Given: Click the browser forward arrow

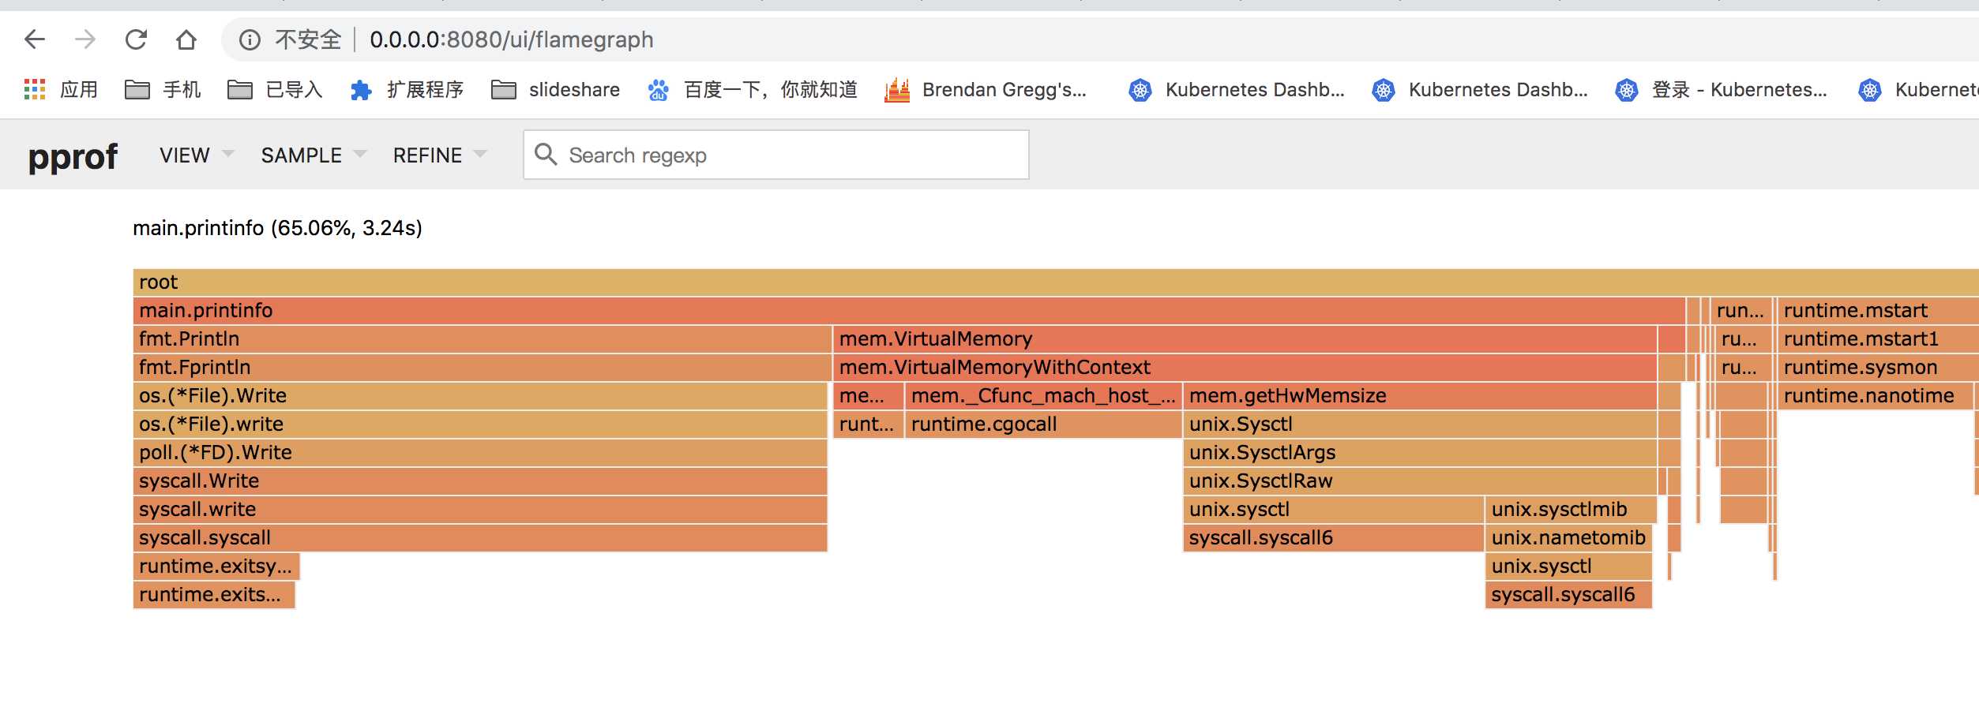Looking at the screenshot, I should click(x=85, y=39).
